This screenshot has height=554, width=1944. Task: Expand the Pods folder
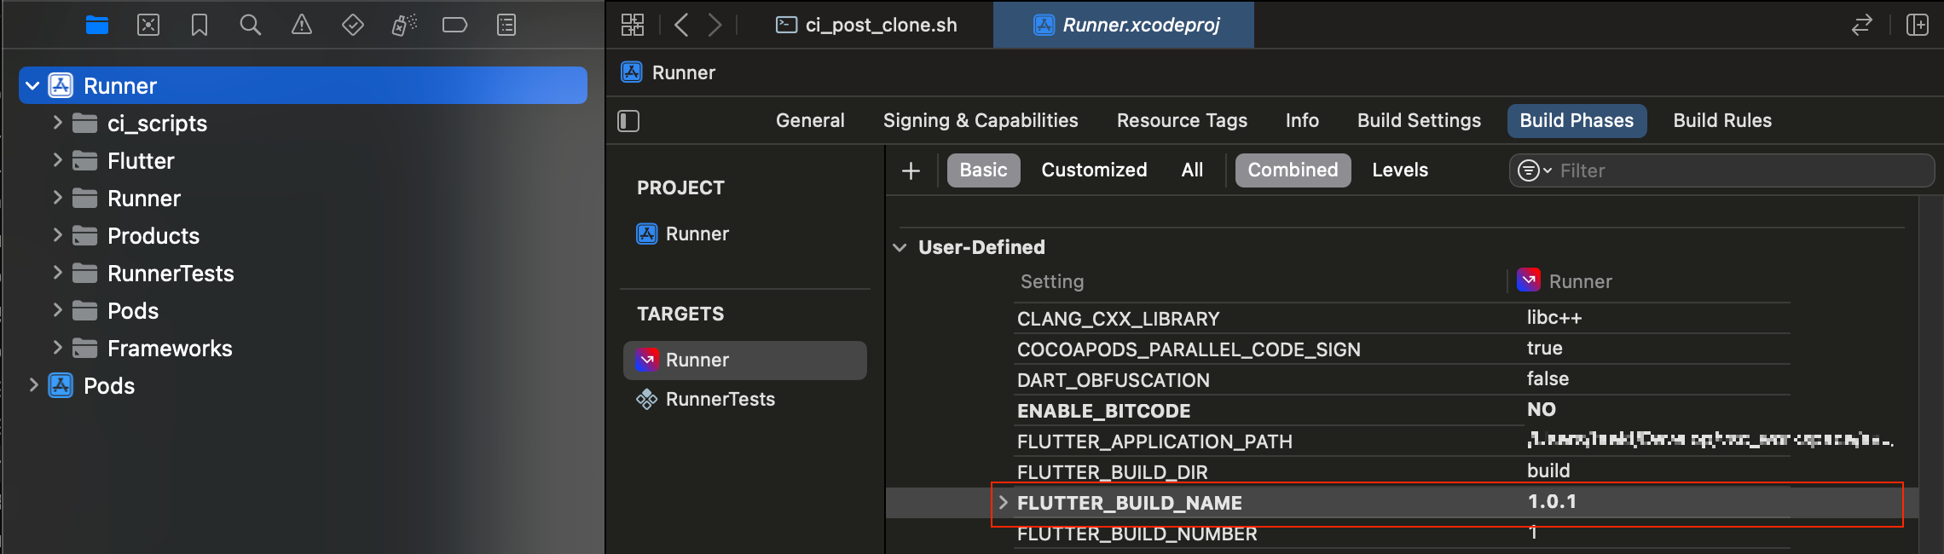click(x=57, y=310)
